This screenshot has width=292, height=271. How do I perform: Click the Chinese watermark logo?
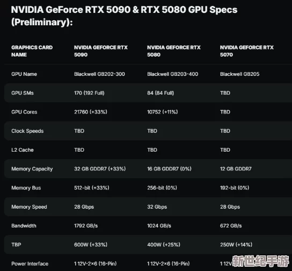pyautogui.click(x=260, y=261)
